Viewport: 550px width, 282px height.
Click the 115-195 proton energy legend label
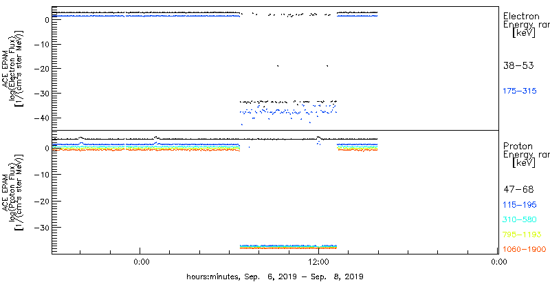pos(520,204)
